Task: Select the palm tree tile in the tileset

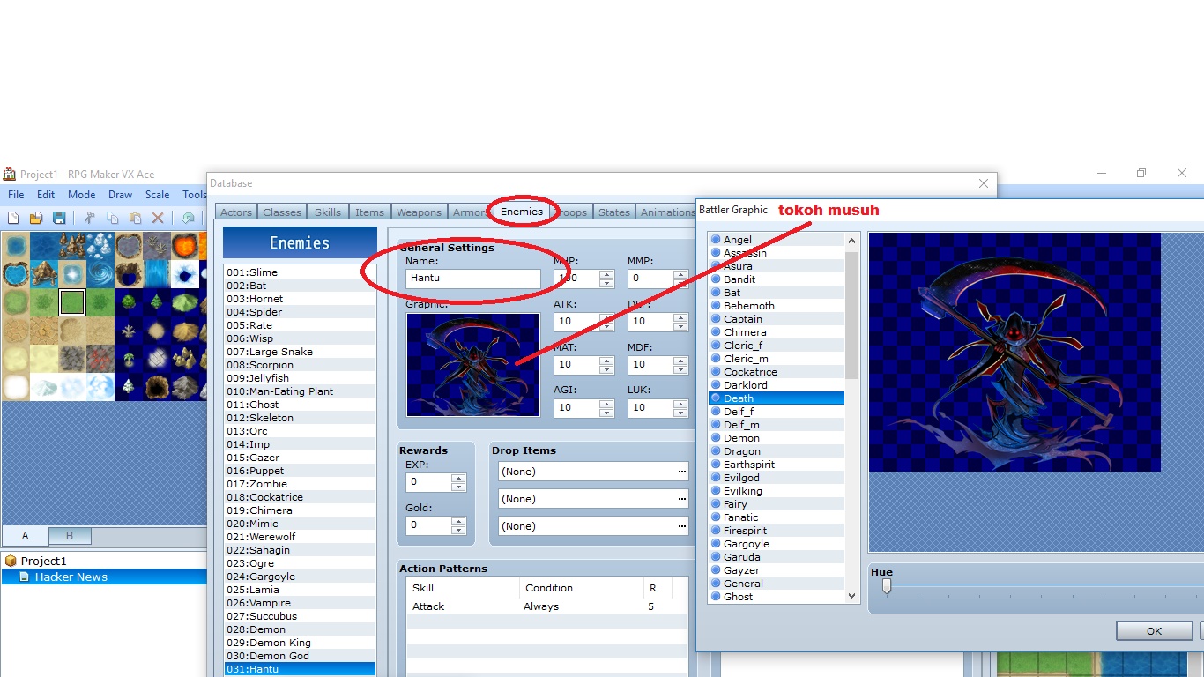Action: 129,359
